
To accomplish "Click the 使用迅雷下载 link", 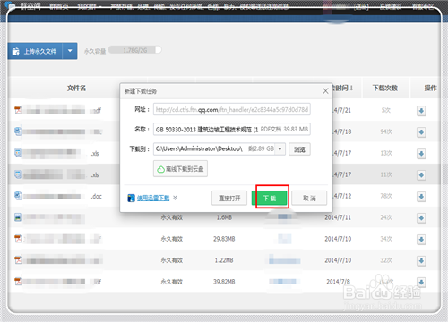I will coord(153,198).
